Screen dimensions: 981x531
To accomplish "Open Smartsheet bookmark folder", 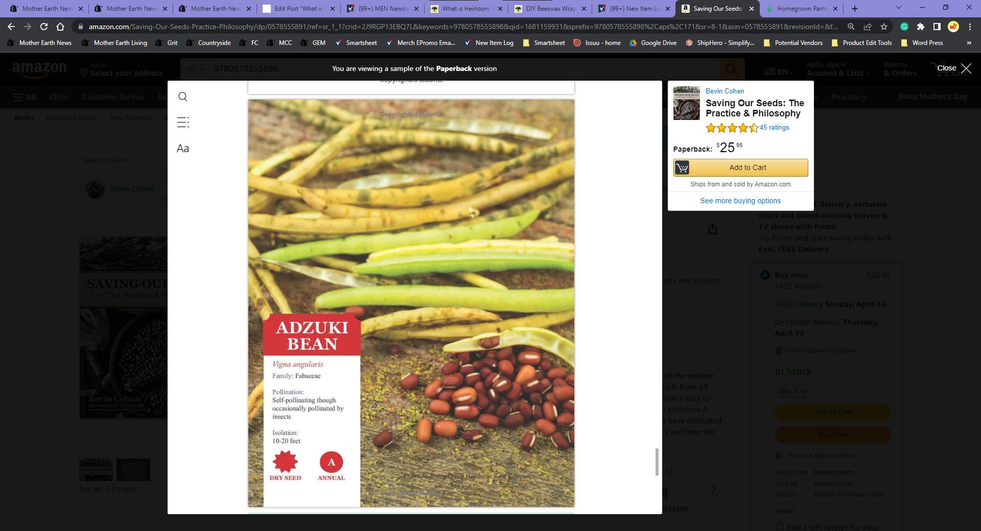I will (544, 43).
